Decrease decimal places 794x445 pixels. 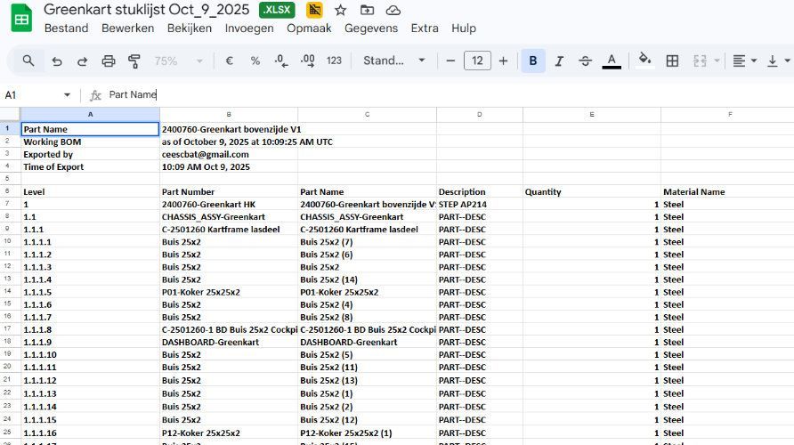tap(281, 61)
